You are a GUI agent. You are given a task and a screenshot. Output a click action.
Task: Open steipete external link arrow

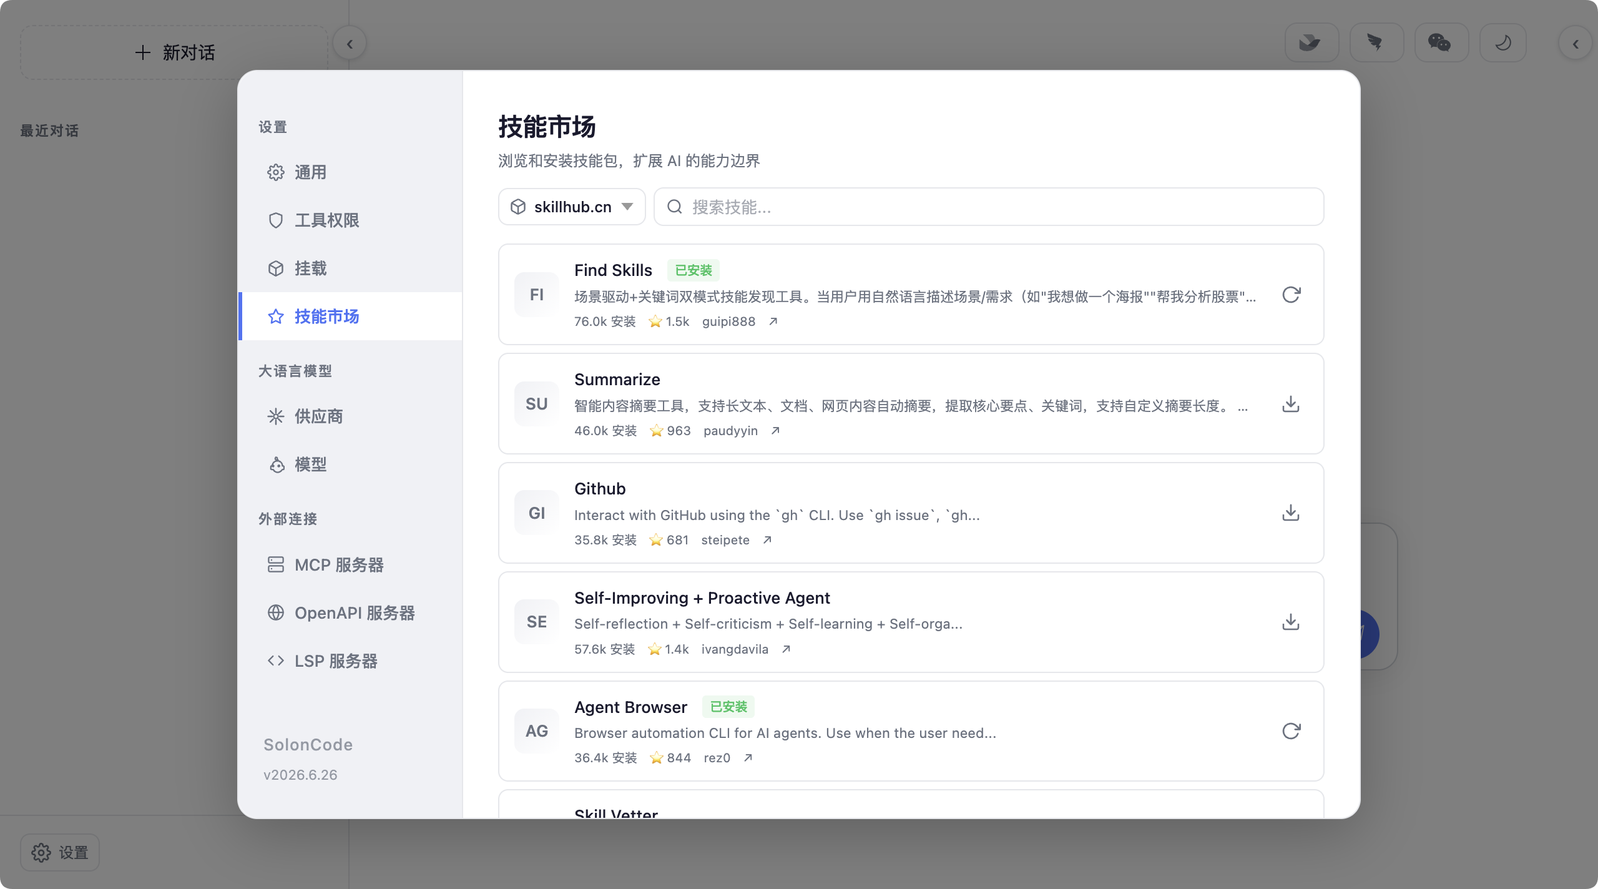pos(767,540)
